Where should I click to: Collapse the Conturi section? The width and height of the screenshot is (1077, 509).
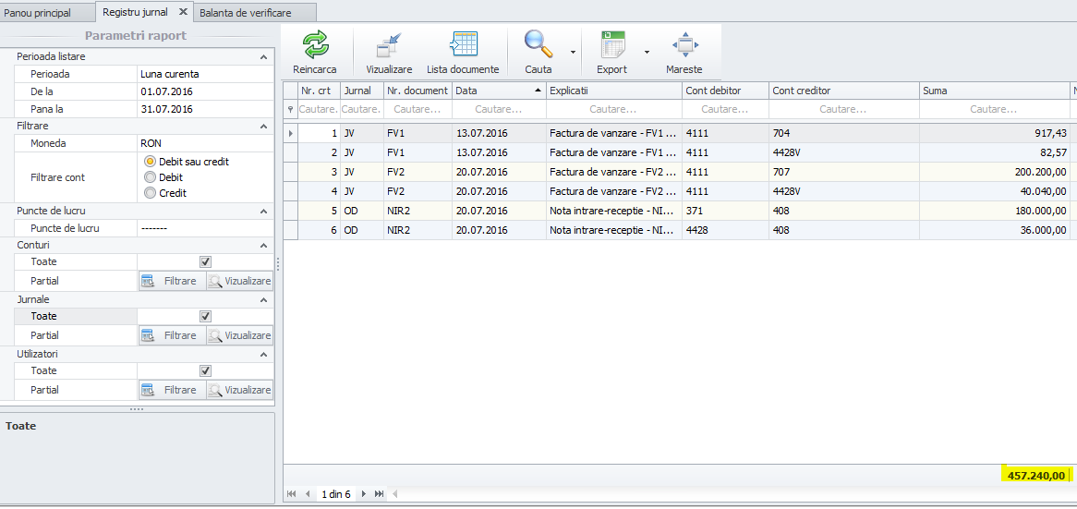tap(263, 245)
